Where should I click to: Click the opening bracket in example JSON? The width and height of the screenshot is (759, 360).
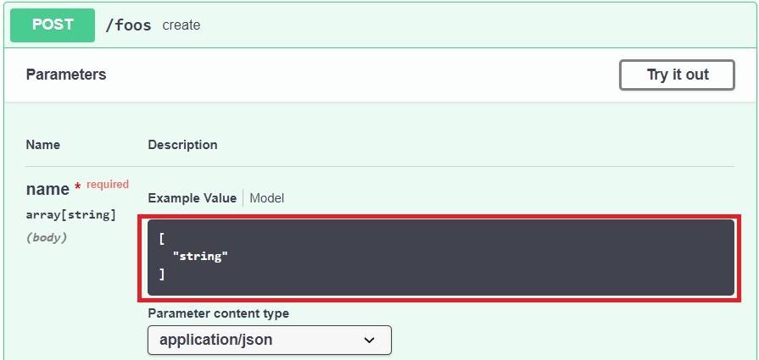161,239
